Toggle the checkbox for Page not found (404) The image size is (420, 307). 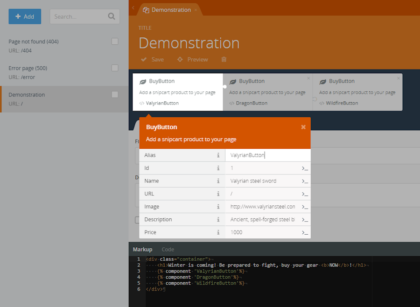(x=115, y=41)
